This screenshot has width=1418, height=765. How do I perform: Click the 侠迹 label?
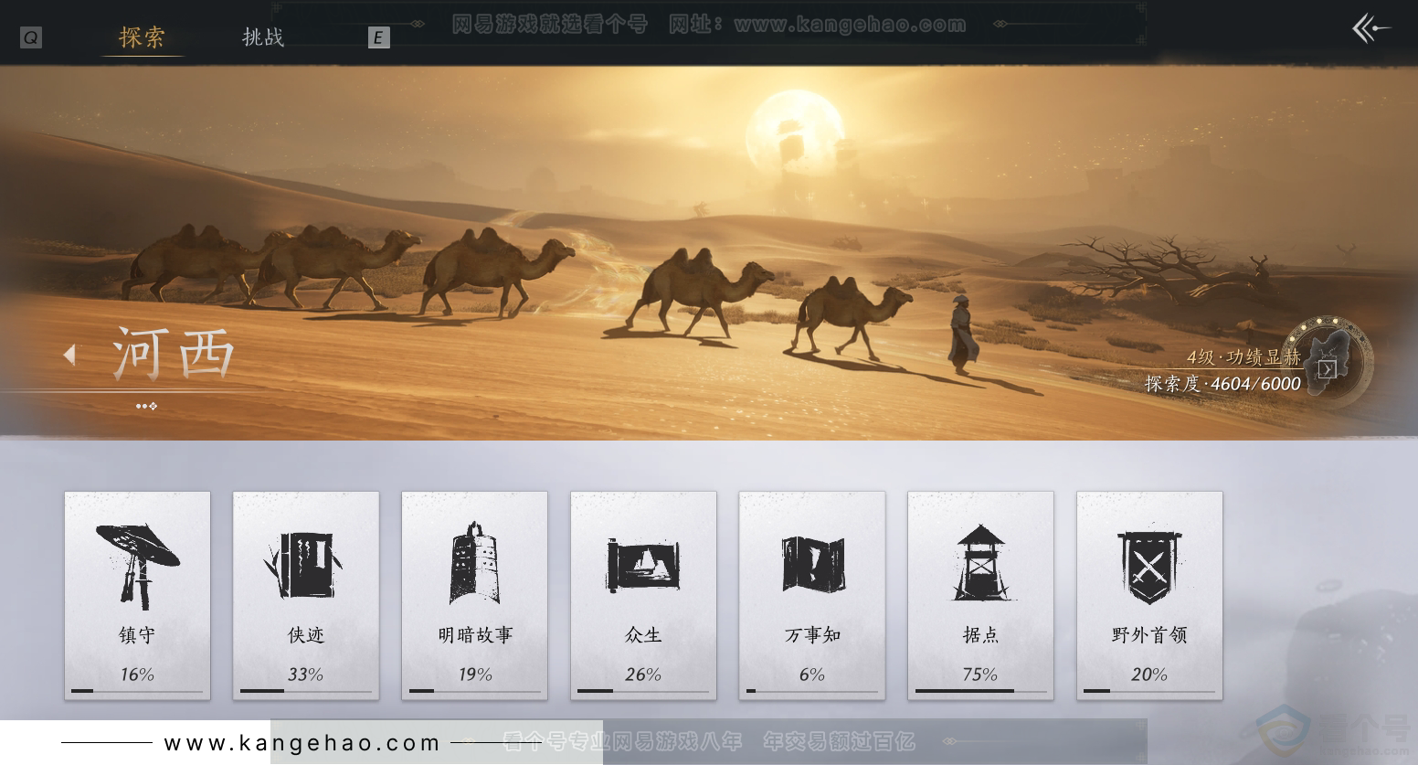pyautogui.click(x=306, y=634)
